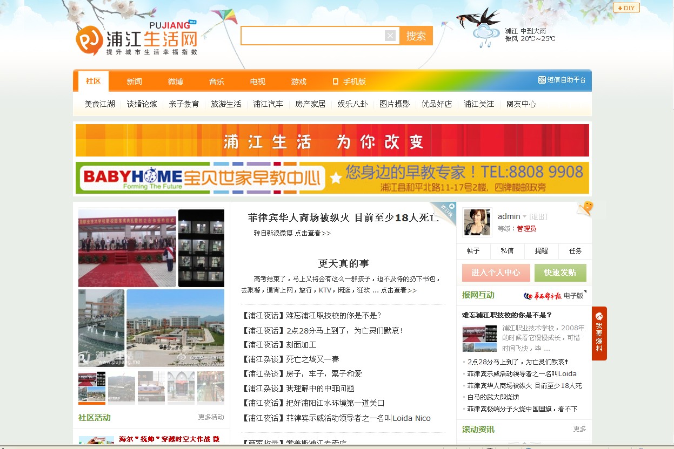674x449 pixels.
Task: Switch to the 新闻 tab
Action: pos(135,81)
